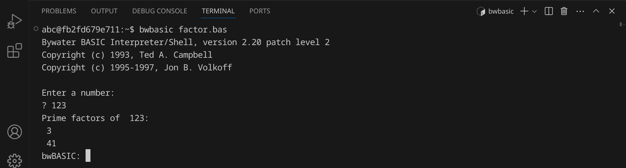Click the terminal scrollbar marker on the right
The height and width of the screenshot is (168, 626).
(x=621, y=24)
